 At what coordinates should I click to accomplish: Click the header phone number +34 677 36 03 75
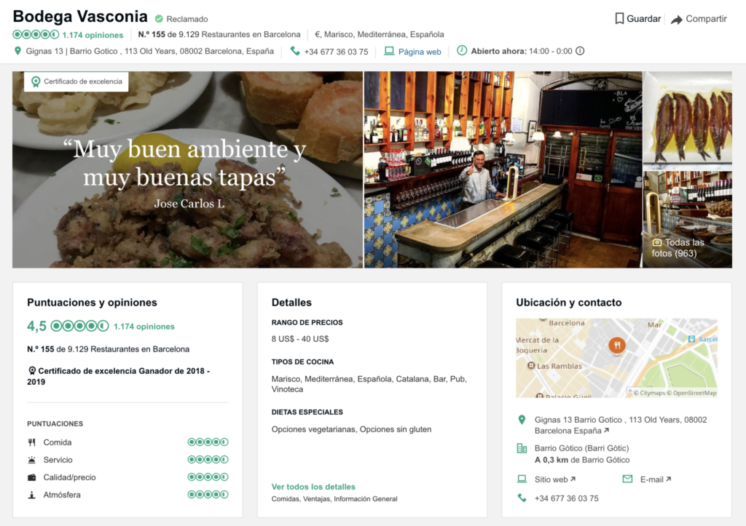pyautogui.click(x=336, y=52)
